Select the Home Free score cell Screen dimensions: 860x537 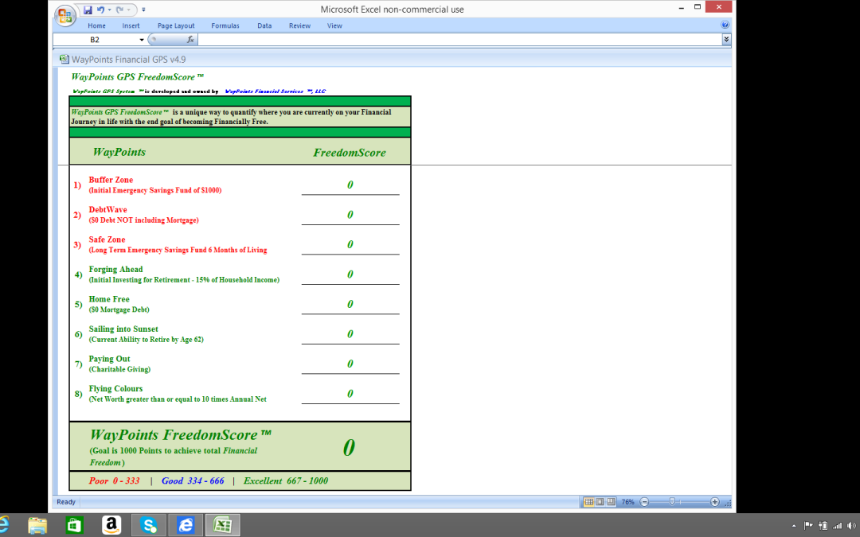[350, 304]
